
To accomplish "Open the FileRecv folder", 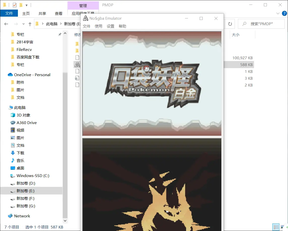I will 24,49.
